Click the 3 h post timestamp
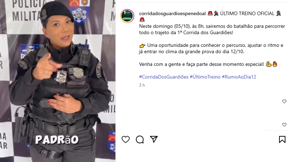The width and height of the screenshot is (290, 162). pos(142,85)
